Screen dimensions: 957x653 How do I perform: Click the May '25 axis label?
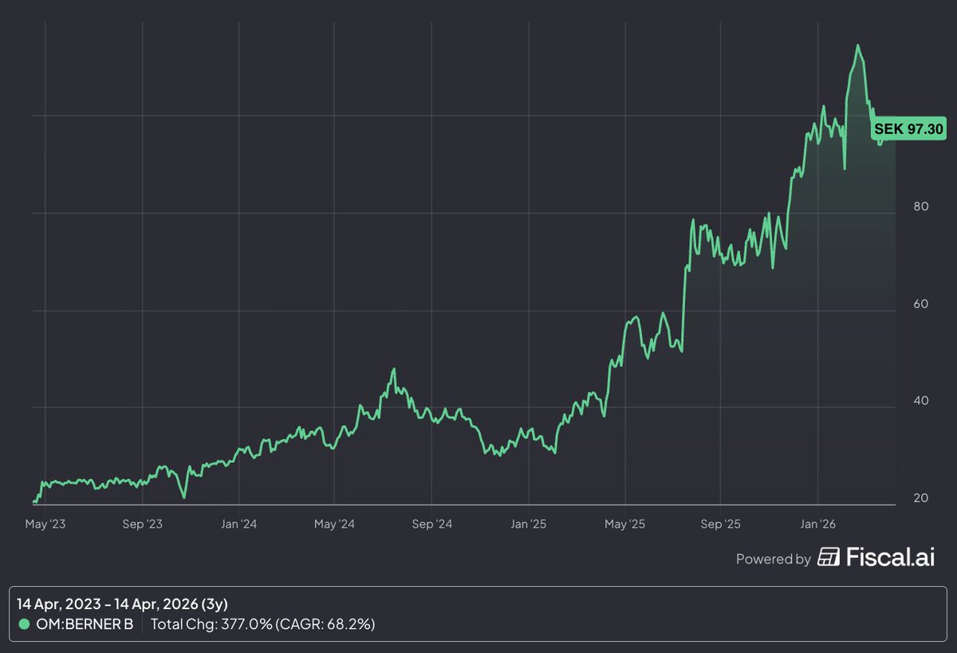click(625, 524)
